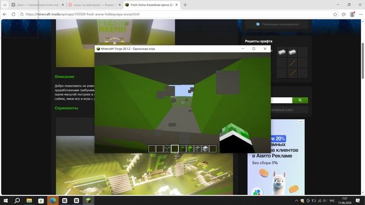Viewport: 365px width, 205px height.
Task: Select first hotbar slot in Minecraft
Action: pyautogui.click(x=152, y=149)
